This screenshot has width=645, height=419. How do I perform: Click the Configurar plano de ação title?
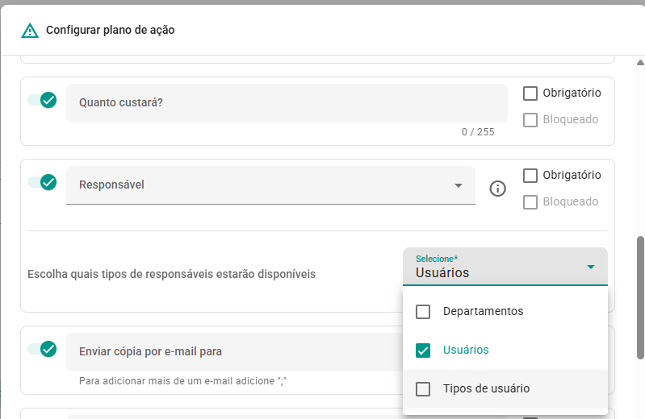(x=111, y=30)
